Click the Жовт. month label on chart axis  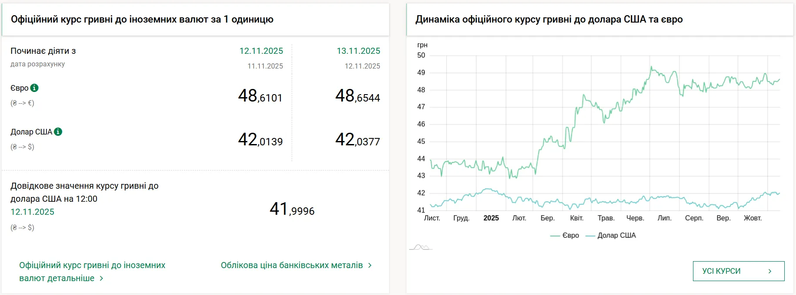(753, 218)
